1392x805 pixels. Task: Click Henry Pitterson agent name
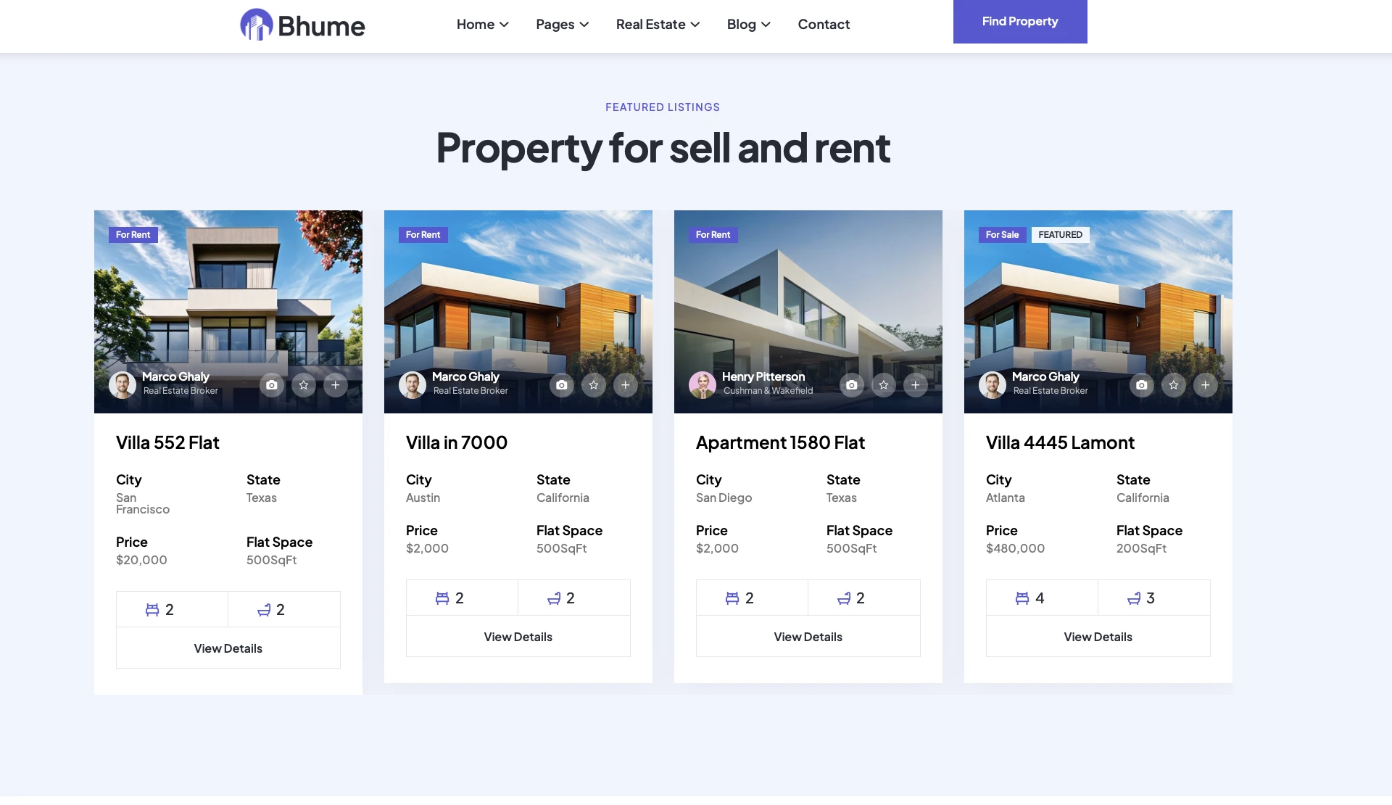763,376
